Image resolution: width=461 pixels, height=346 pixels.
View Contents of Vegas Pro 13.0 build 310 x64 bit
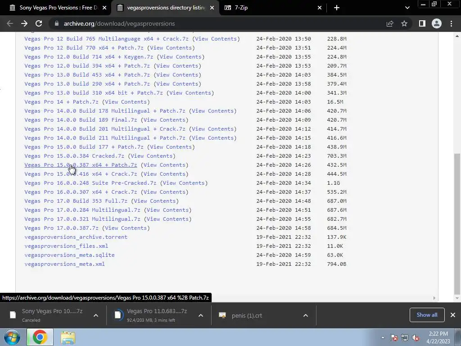190,93
